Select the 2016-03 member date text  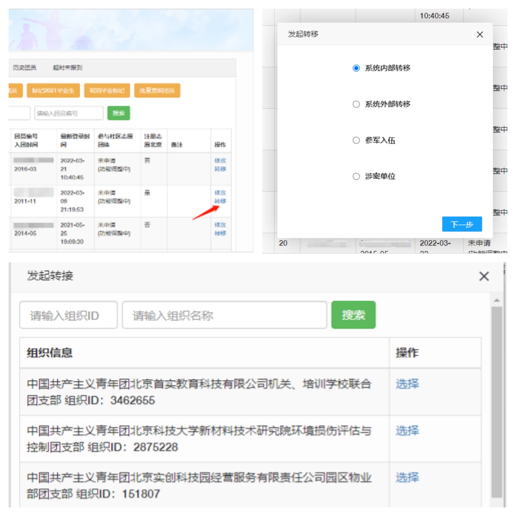click(25, 169)
